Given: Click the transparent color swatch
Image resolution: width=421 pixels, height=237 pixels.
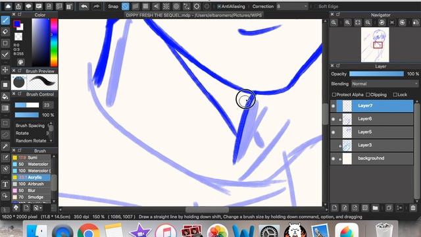Looking at the screenshot, I should point(18,36).
